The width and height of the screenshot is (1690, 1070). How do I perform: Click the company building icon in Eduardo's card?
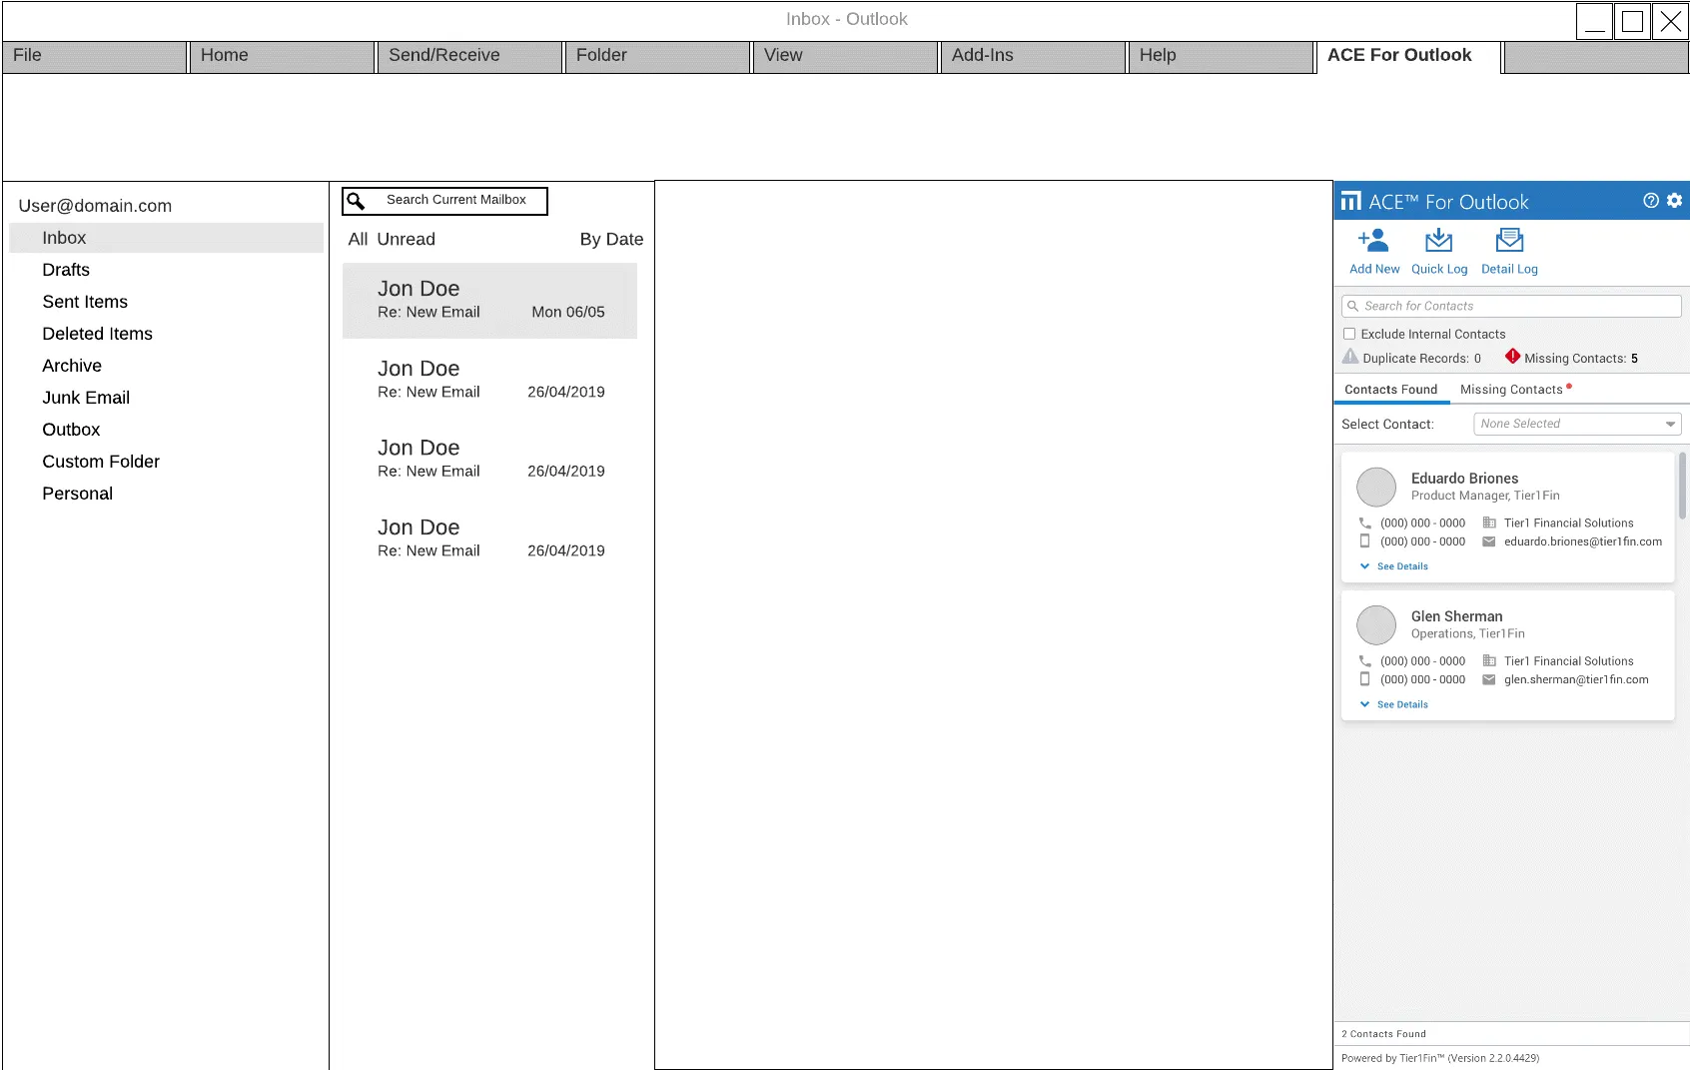click(x=1488, y=523)
